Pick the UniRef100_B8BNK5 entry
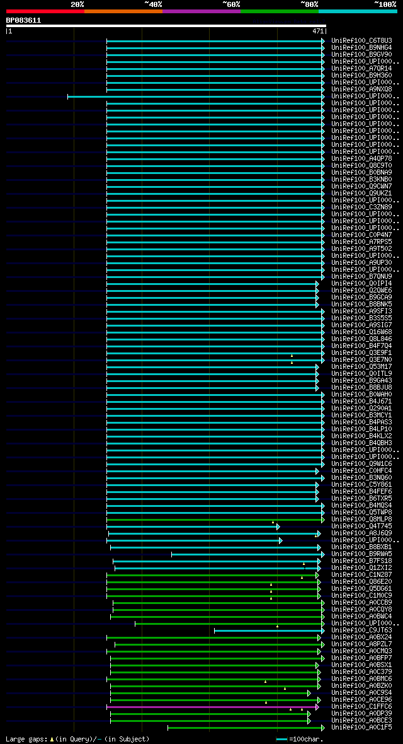This screenshot has width=403, height=744. click(361, 304)
